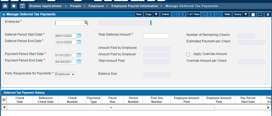Enable the Apply Override Amount checkbox
The width and height of the screenshot is (272, 116).
tap(188, 54)
